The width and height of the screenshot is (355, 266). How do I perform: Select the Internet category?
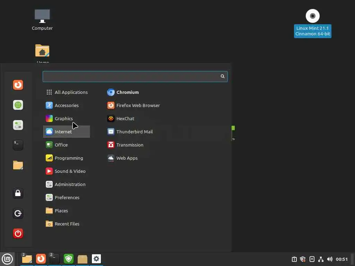(66, 132)
